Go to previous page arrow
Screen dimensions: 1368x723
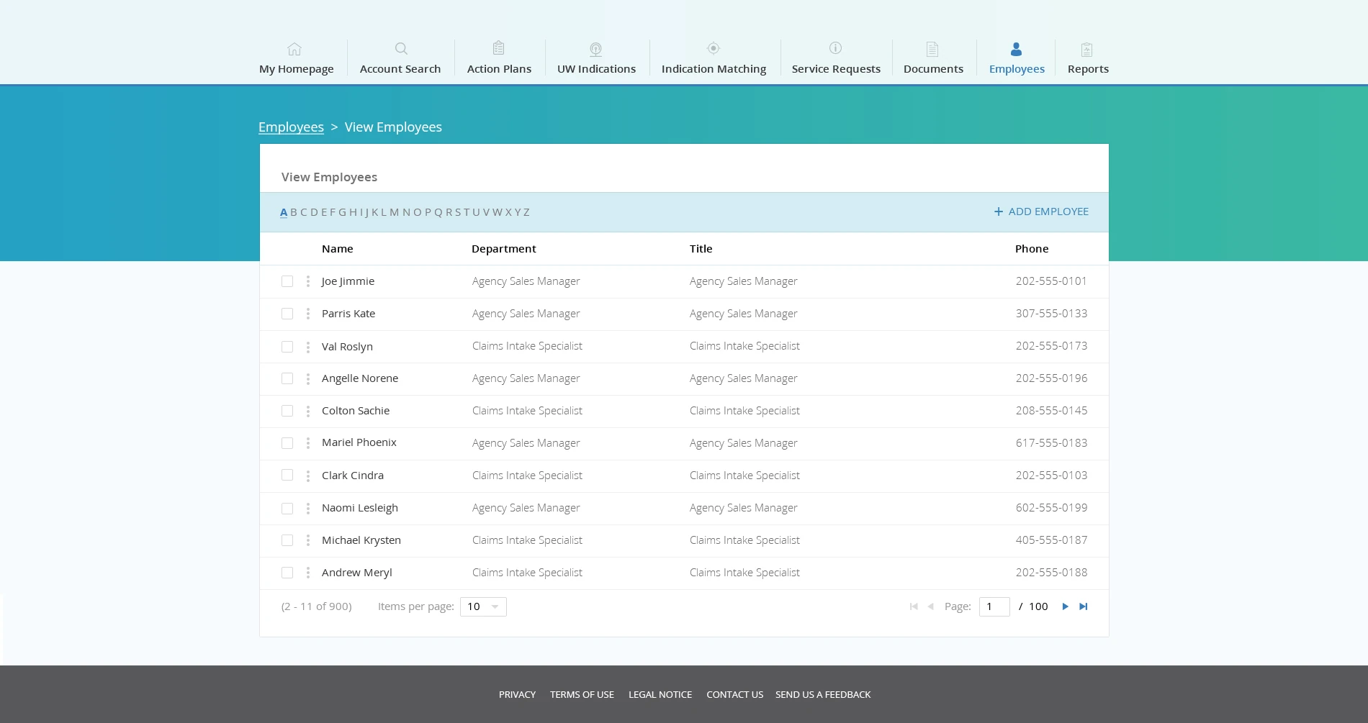(931, 606)
